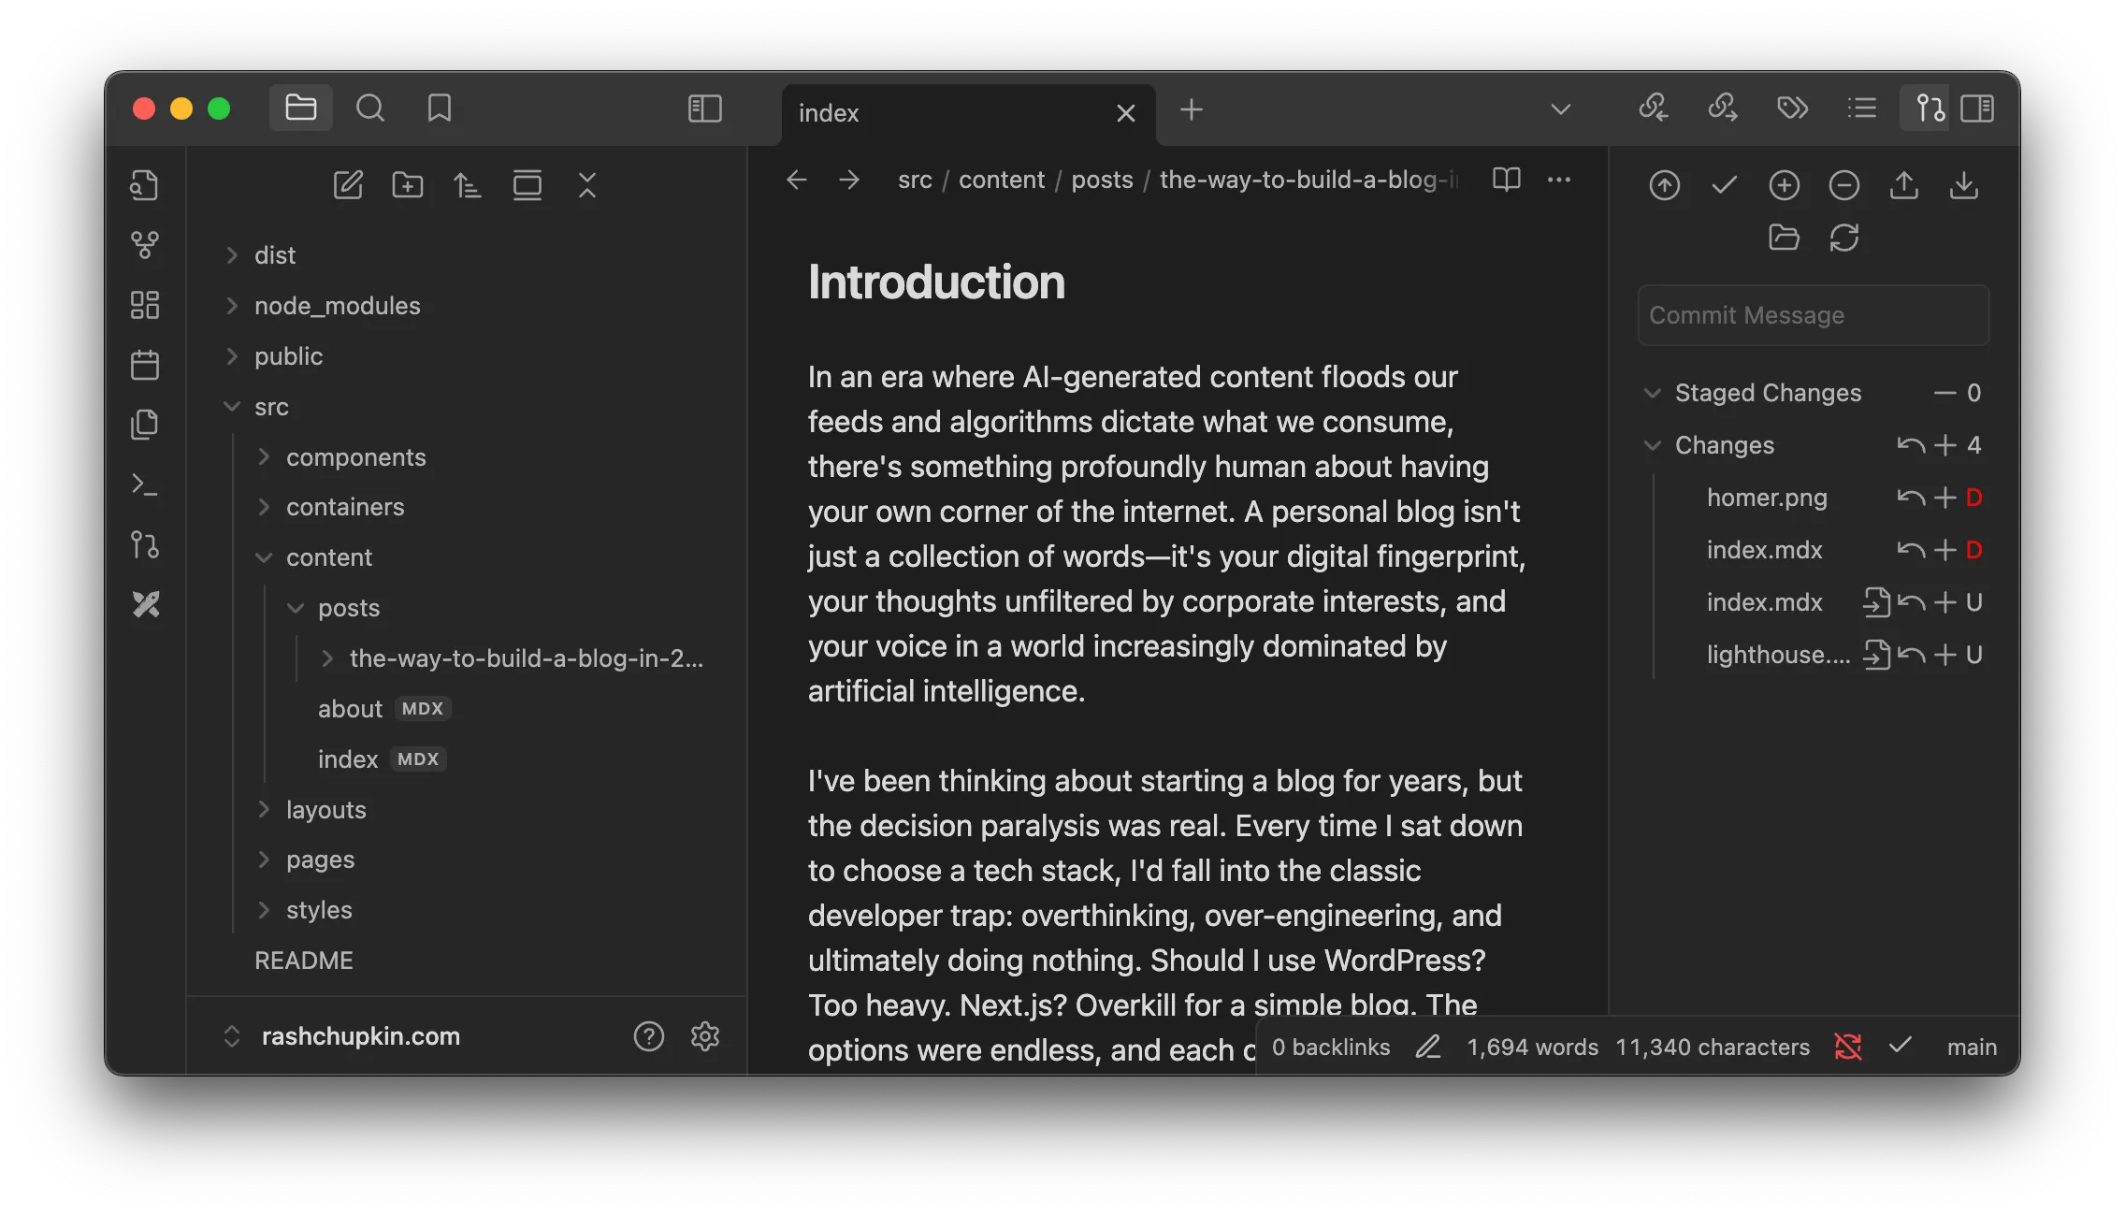Screen dimensions: 2125x1214
Task: Navigate back in the note
Action: (x=797, y=180)
